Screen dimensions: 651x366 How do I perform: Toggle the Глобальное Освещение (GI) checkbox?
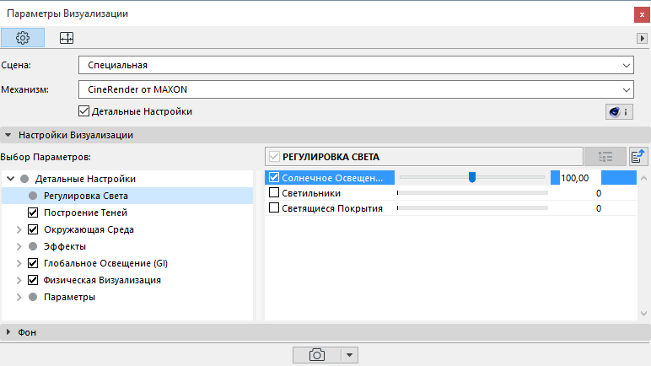point(33,263)
